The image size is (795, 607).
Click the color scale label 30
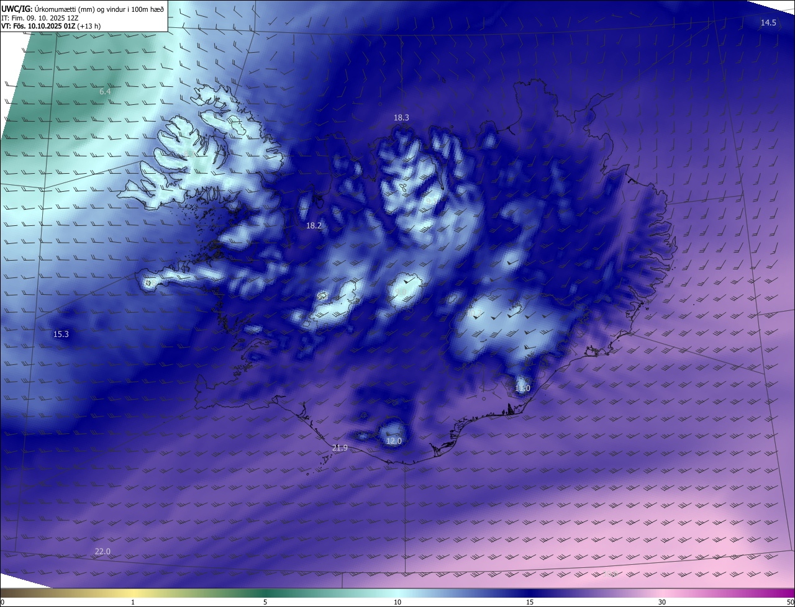click(x=662, y=602)
